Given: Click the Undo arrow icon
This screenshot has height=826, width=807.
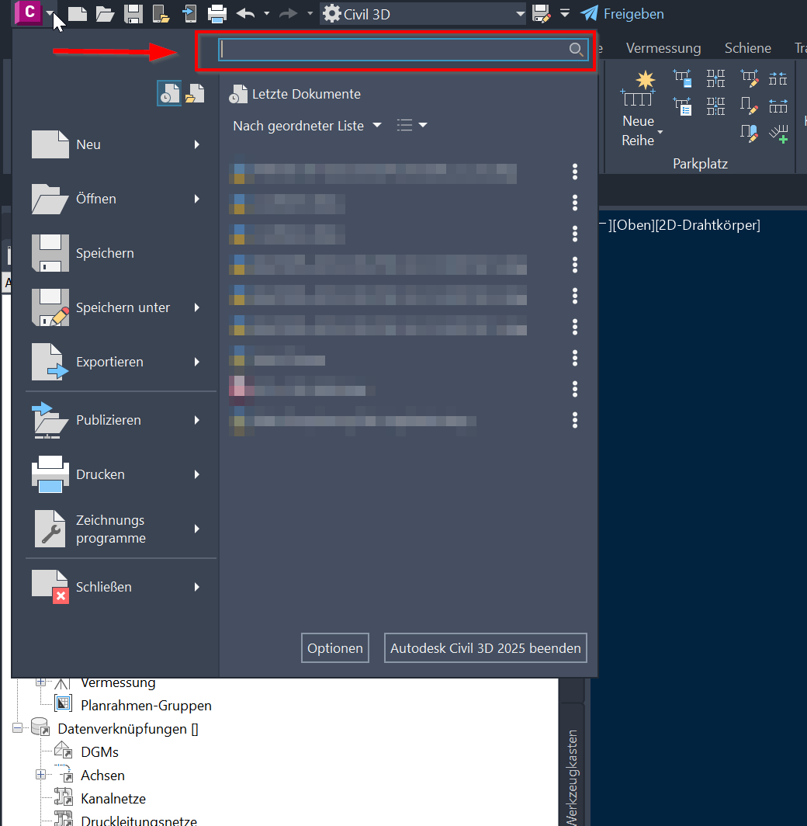Looking at the screenshot, I should click(x=246, y=14).
